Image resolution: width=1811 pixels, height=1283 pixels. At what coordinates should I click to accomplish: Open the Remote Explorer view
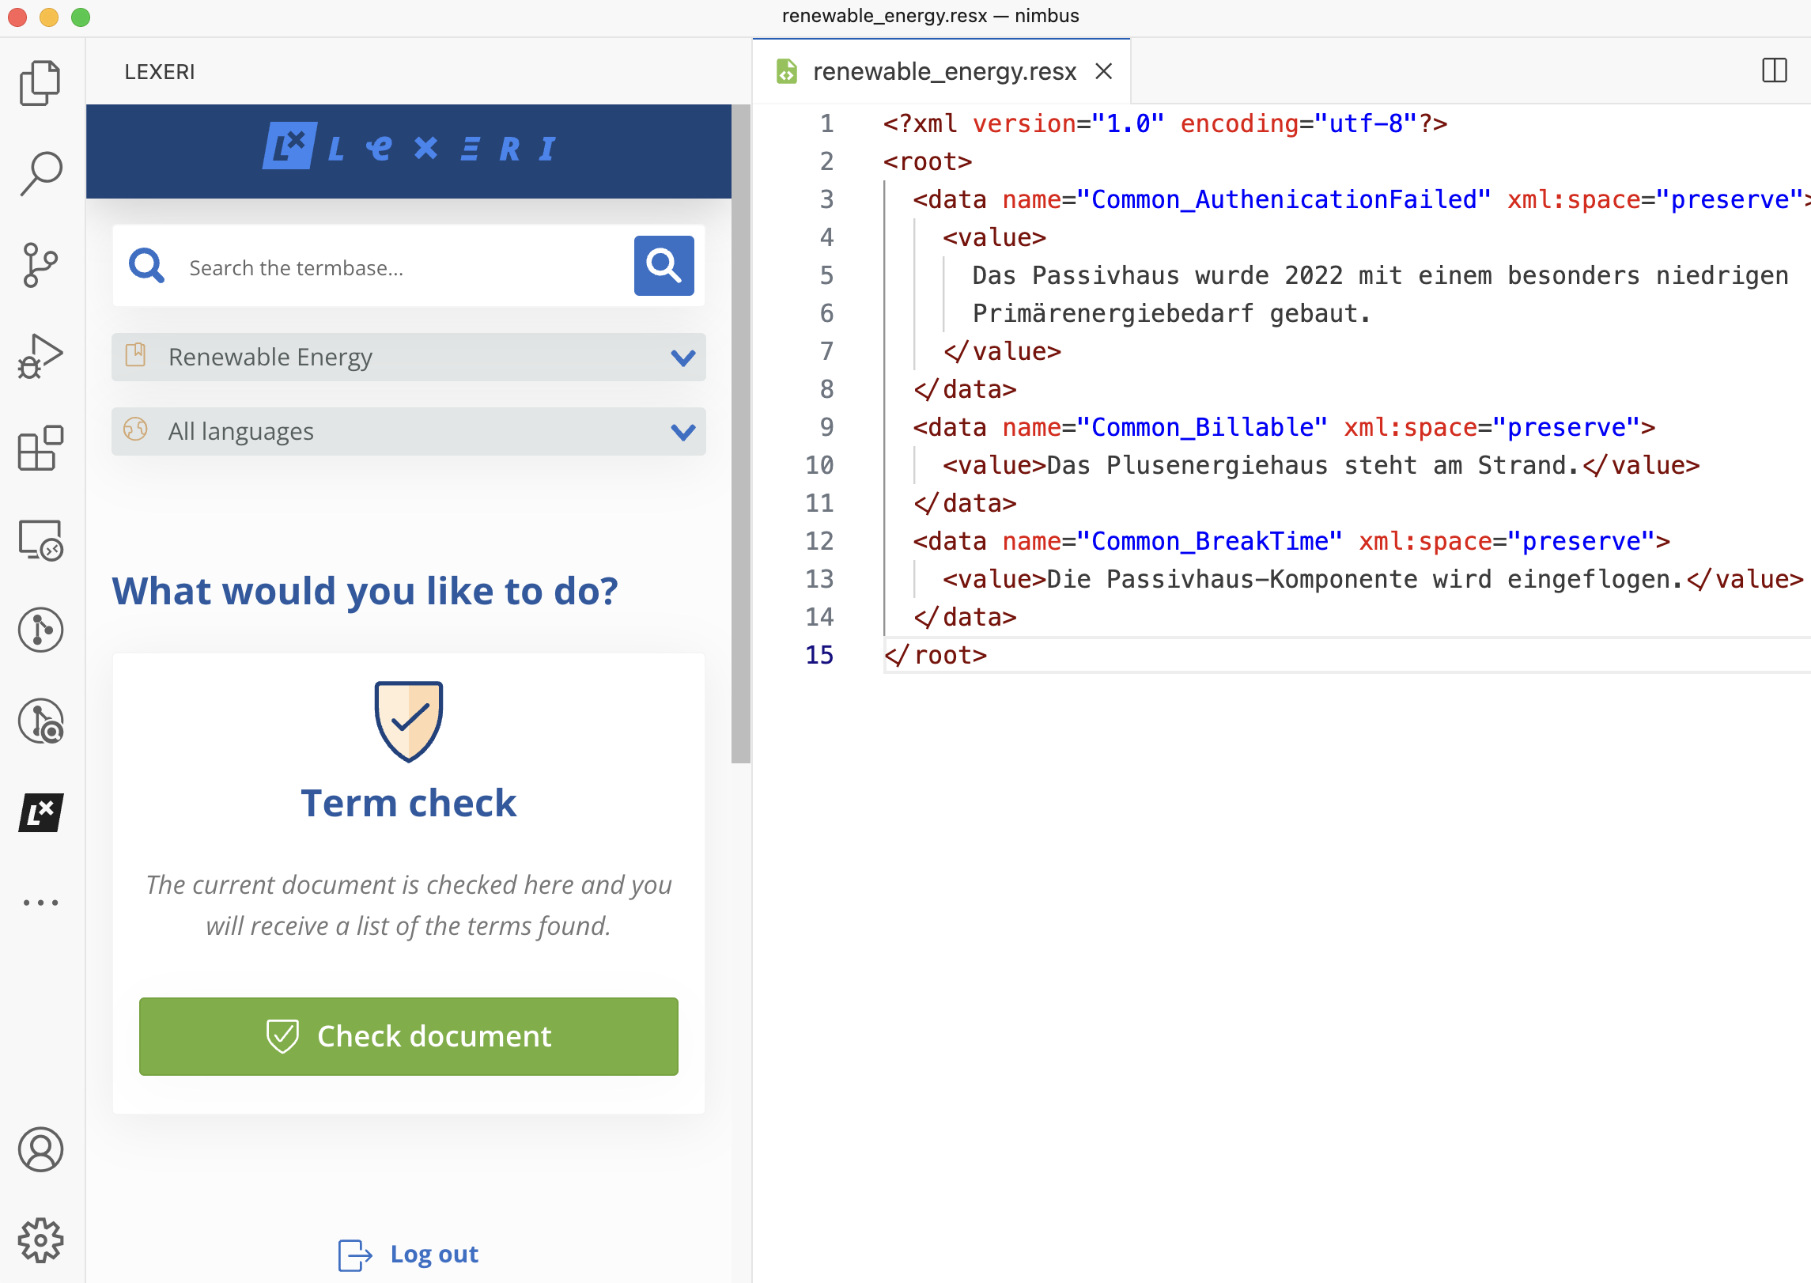pyautogui.click(x=40, y=540)
